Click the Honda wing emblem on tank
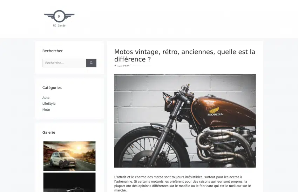This screenshot has width=298, height=192. click(214, 110)
